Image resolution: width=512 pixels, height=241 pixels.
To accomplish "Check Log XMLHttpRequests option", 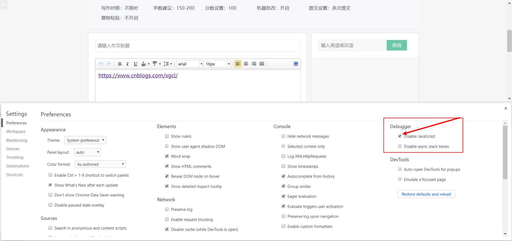I will [283, 156].
